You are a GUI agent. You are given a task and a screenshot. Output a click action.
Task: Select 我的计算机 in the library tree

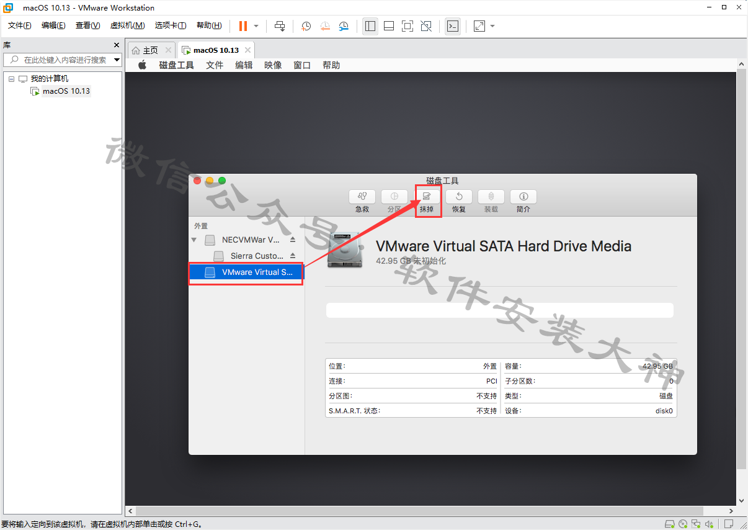(50, 79)
